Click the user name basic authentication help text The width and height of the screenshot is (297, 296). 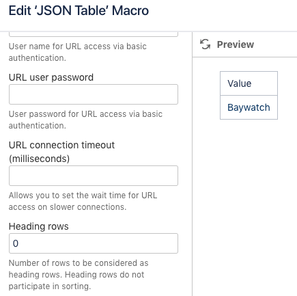point(78,52)
